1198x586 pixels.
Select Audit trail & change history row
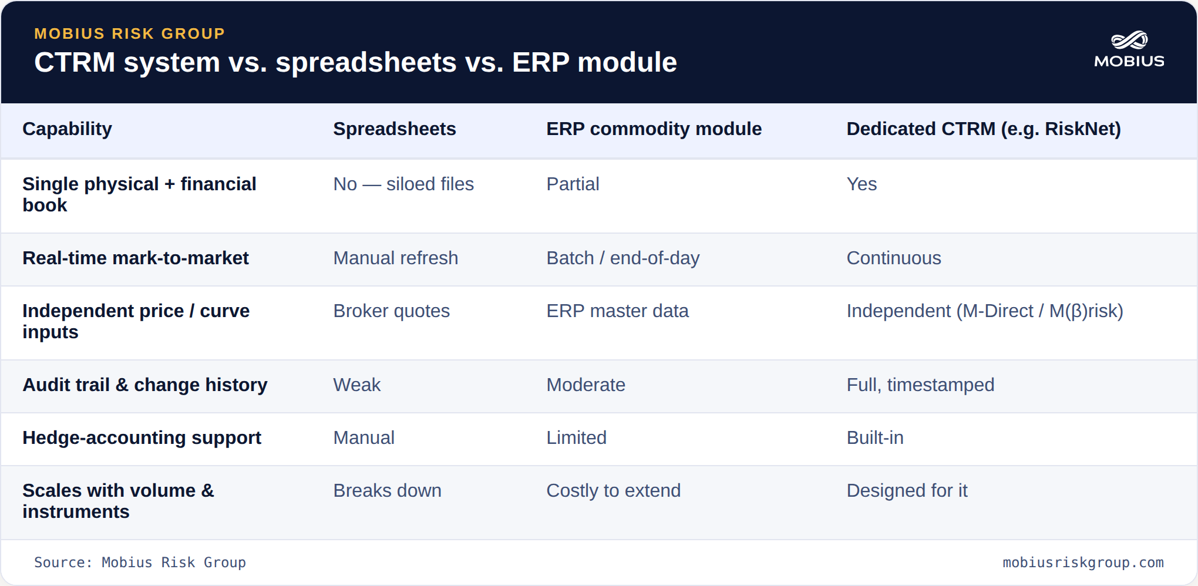(x=599, y=386)
